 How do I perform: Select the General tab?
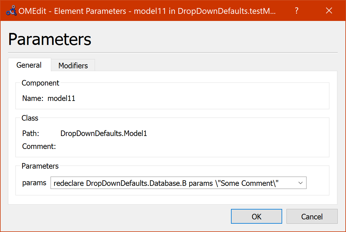tap(29, 65)
